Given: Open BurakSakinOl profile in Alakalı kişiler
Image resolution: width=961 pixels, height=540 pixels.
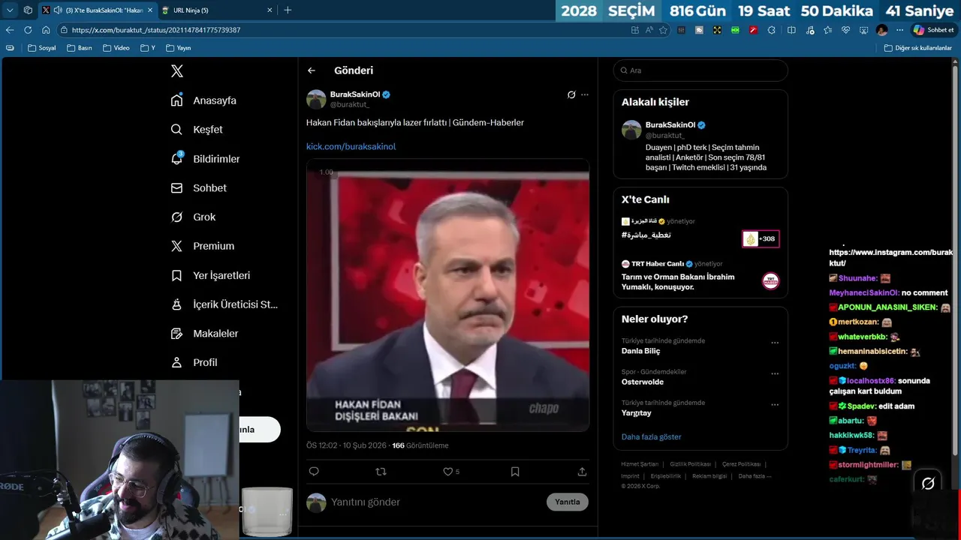Looking at the screenshot, I should point(700,146).
